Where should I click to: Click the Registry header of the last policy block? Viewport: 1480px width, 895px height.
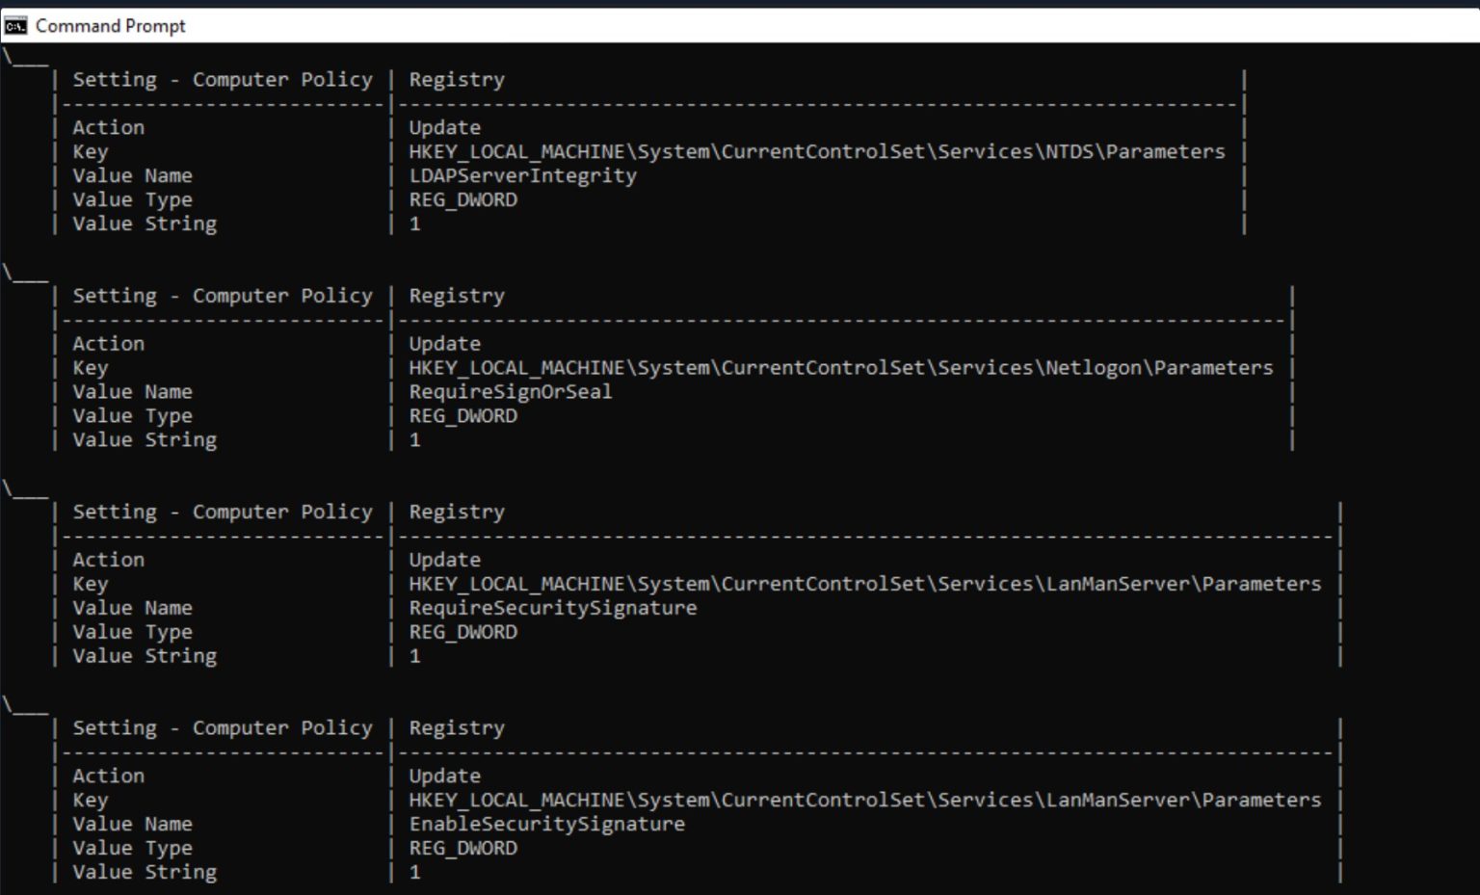tap(456, 728)
